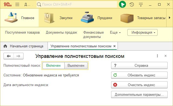Expand the Еще dropdown
This screenshot has height=106, width=173.
coord(115,32)
